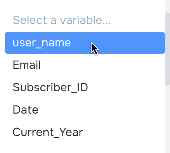The width and height of the screenshot is (170, 153).
Task: Select Subscriber_ID in the dropdown list
Action: point(85,87)
